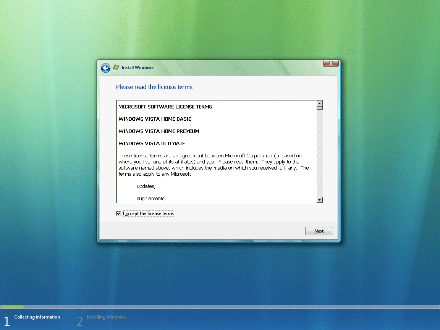Click the "Collecting information" step label
Viewport: 440px width, 330px height.
click(x=37, y=317)
